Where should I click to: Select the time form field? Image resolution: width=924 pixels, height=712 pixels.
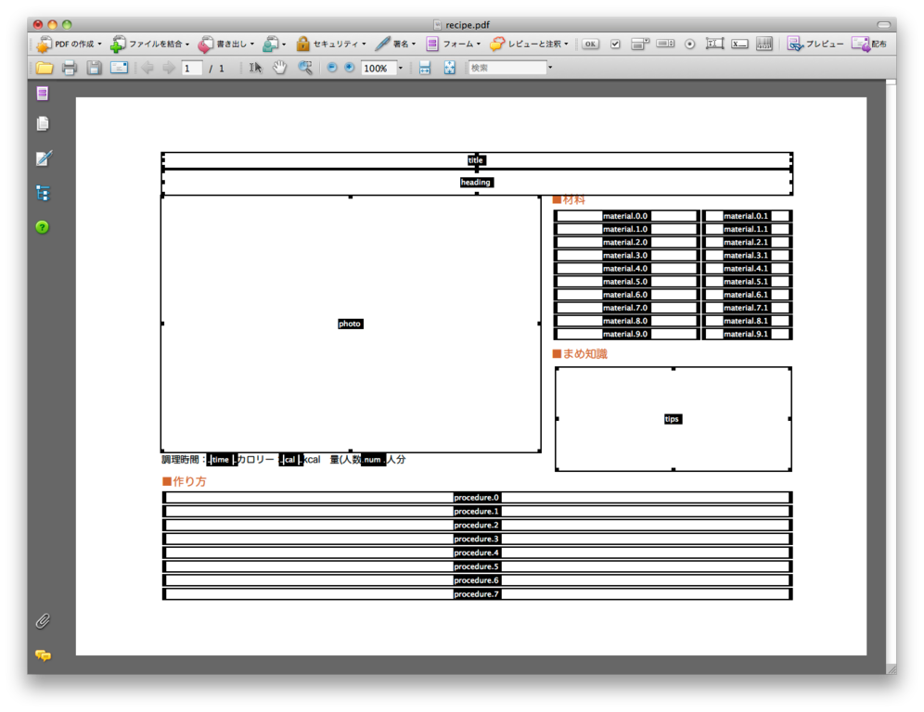tap(221, 459)
